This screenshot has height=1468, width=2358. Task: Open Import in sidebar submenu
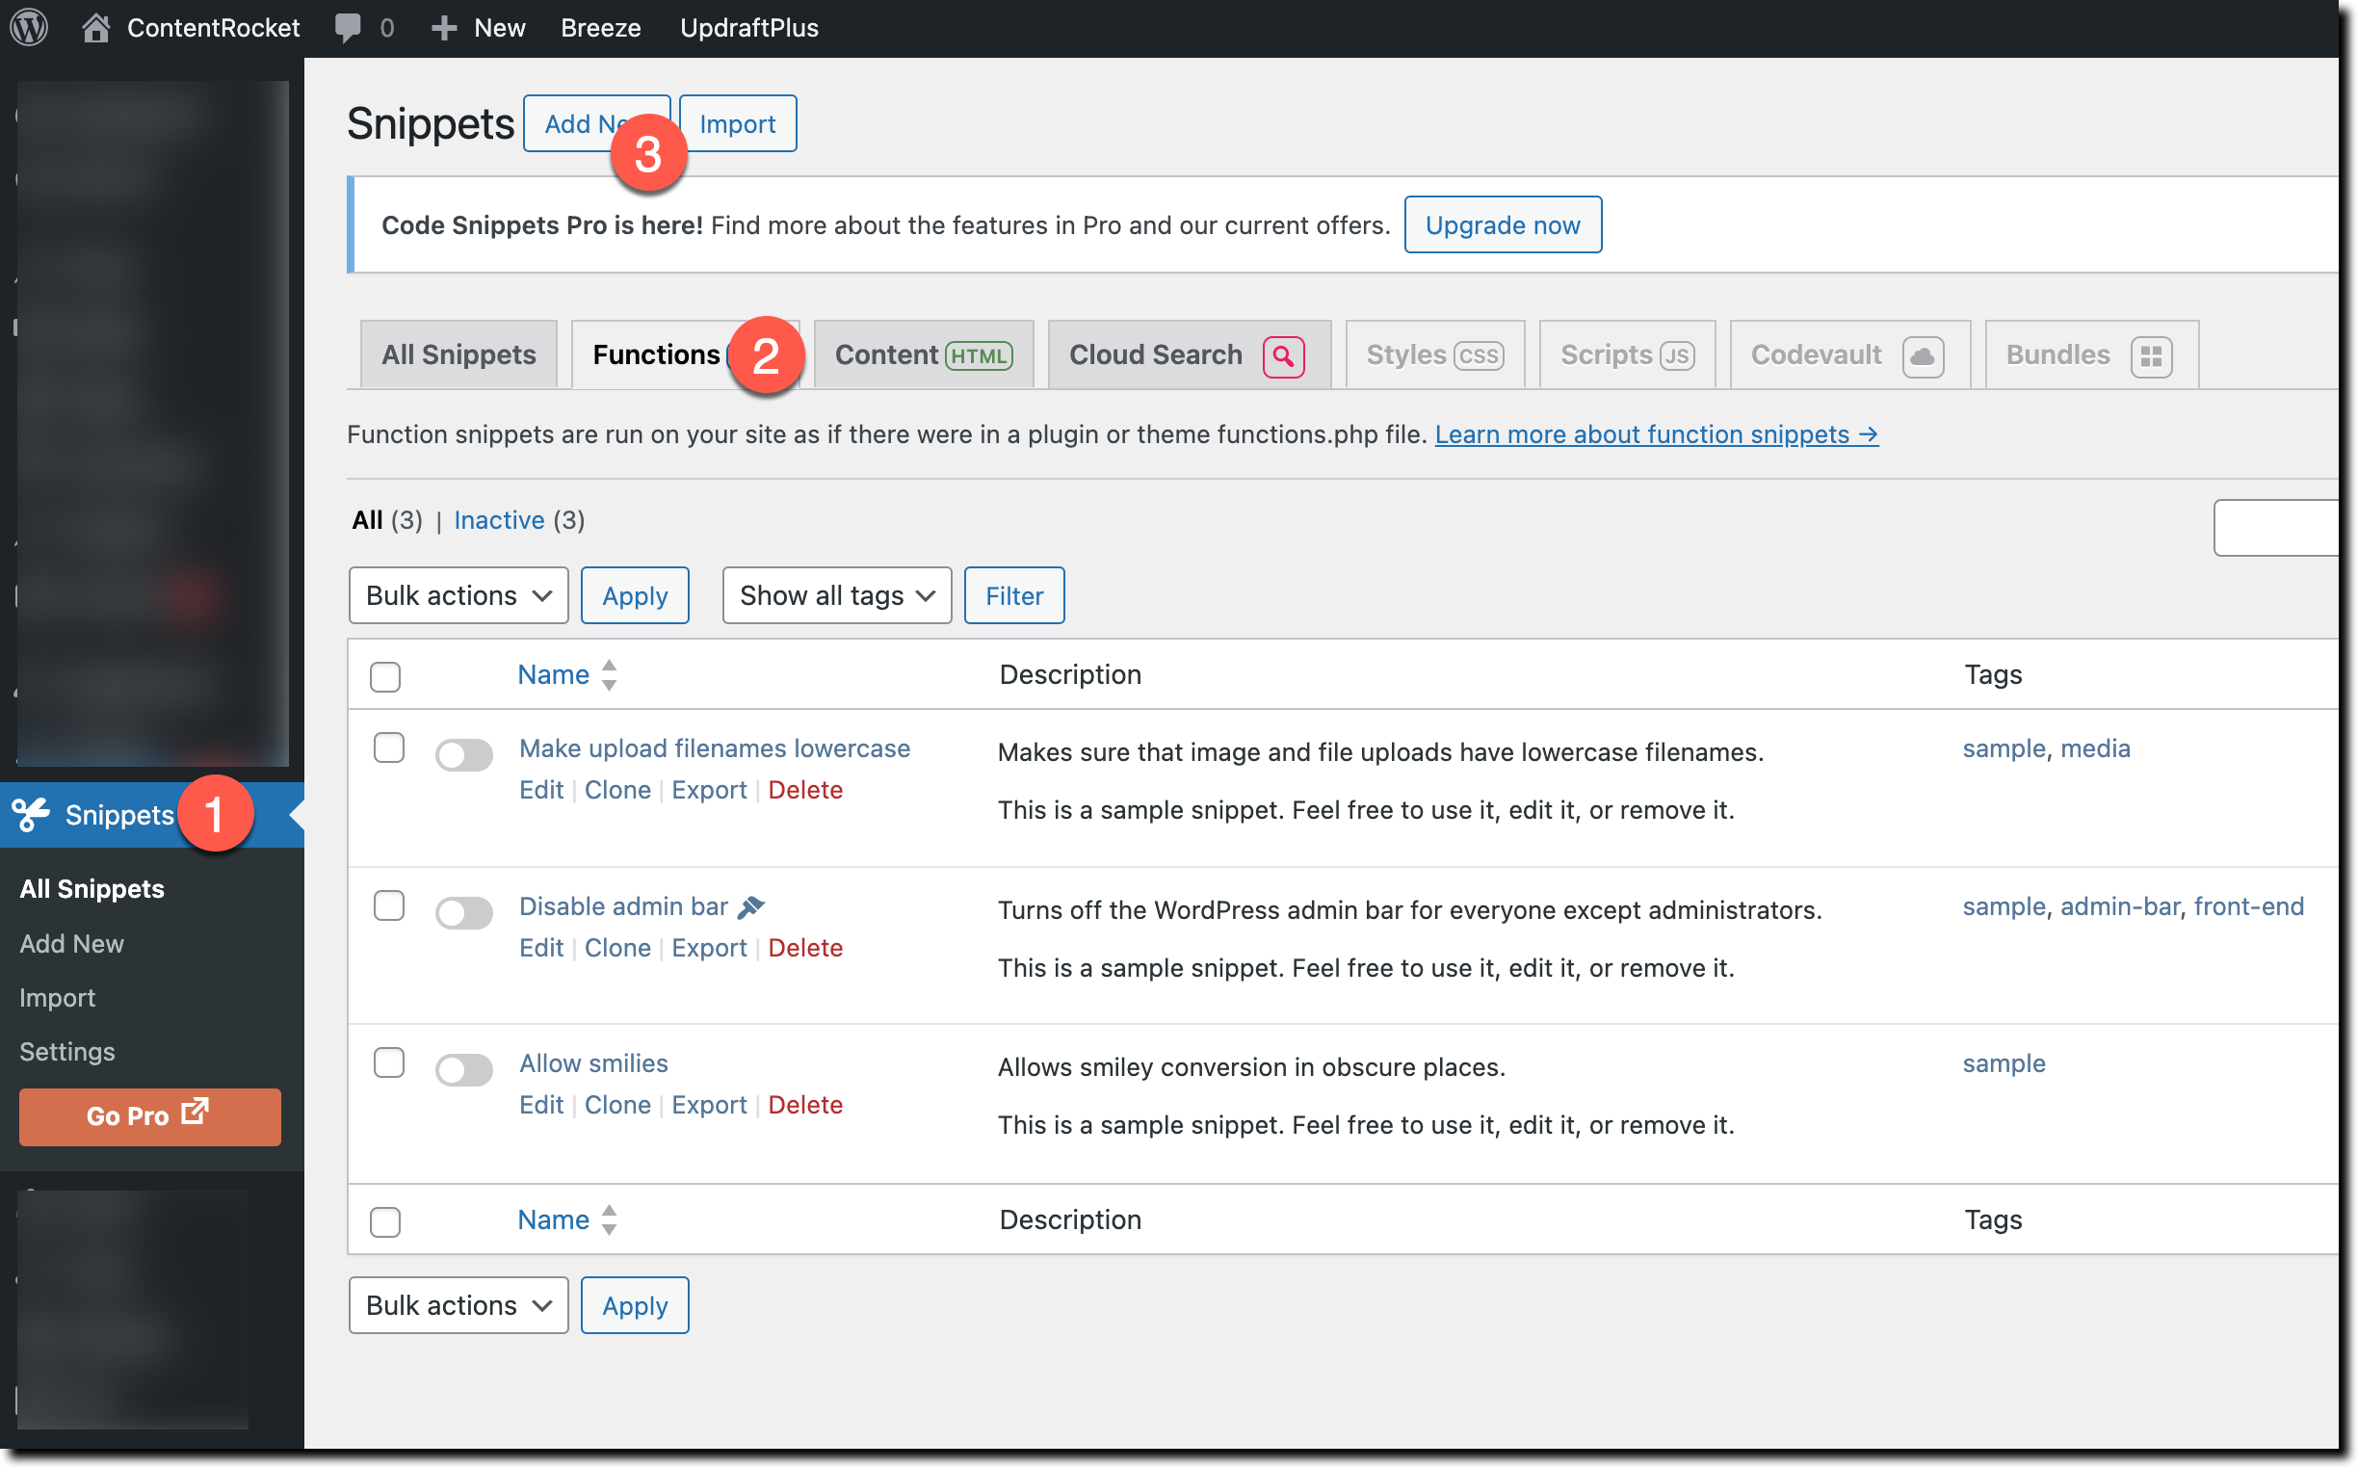(x=57, y=997)
